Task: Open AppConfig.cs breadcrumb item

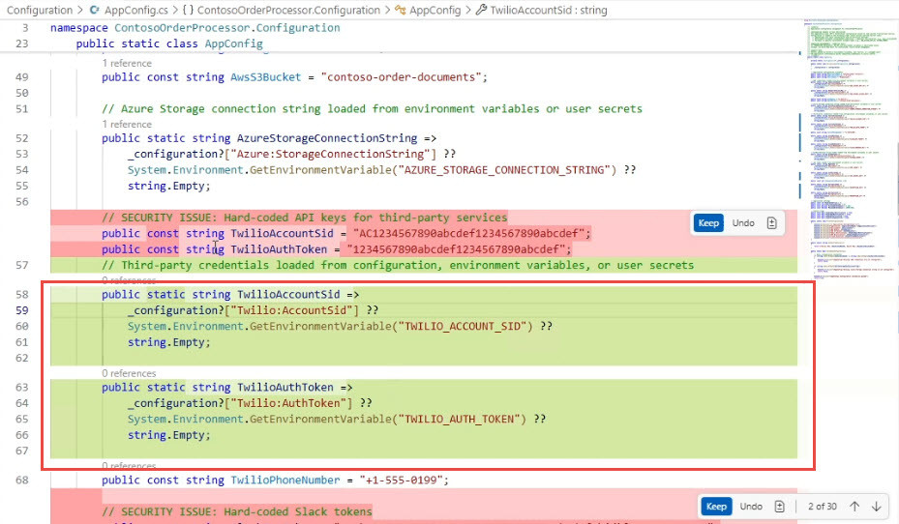Action: pyautogui.click(x=136, y=10)
